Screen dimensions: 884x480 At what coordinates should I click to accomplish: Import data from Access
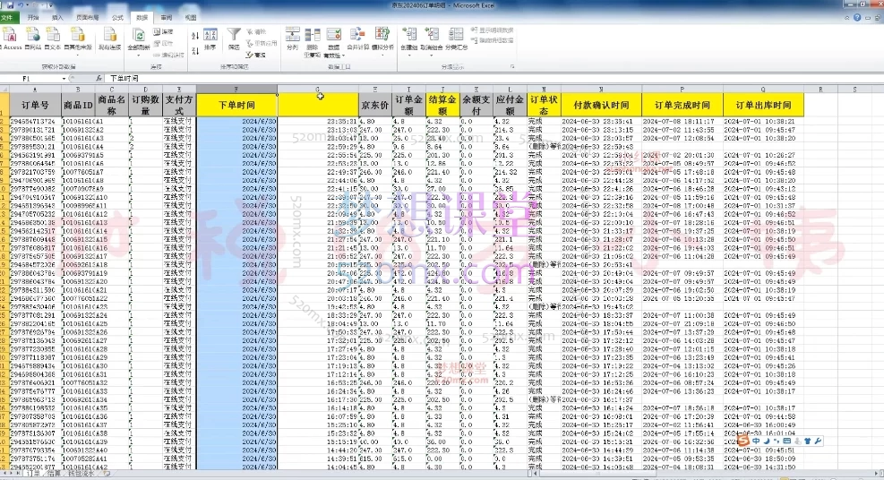11,39
